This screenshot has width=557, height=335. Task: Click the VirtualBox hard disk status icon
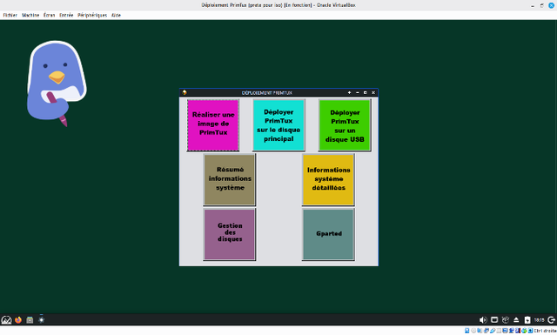click(466, 331)
